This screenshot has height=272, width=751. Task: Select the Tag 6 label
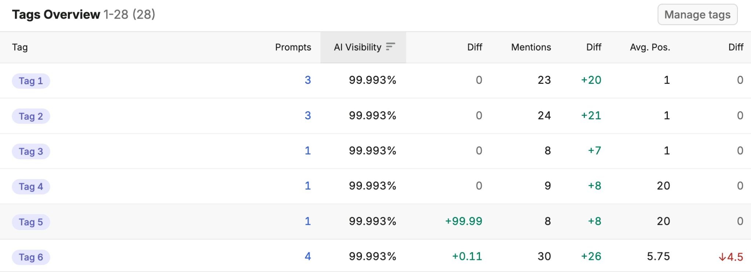(x=31, y=257)
